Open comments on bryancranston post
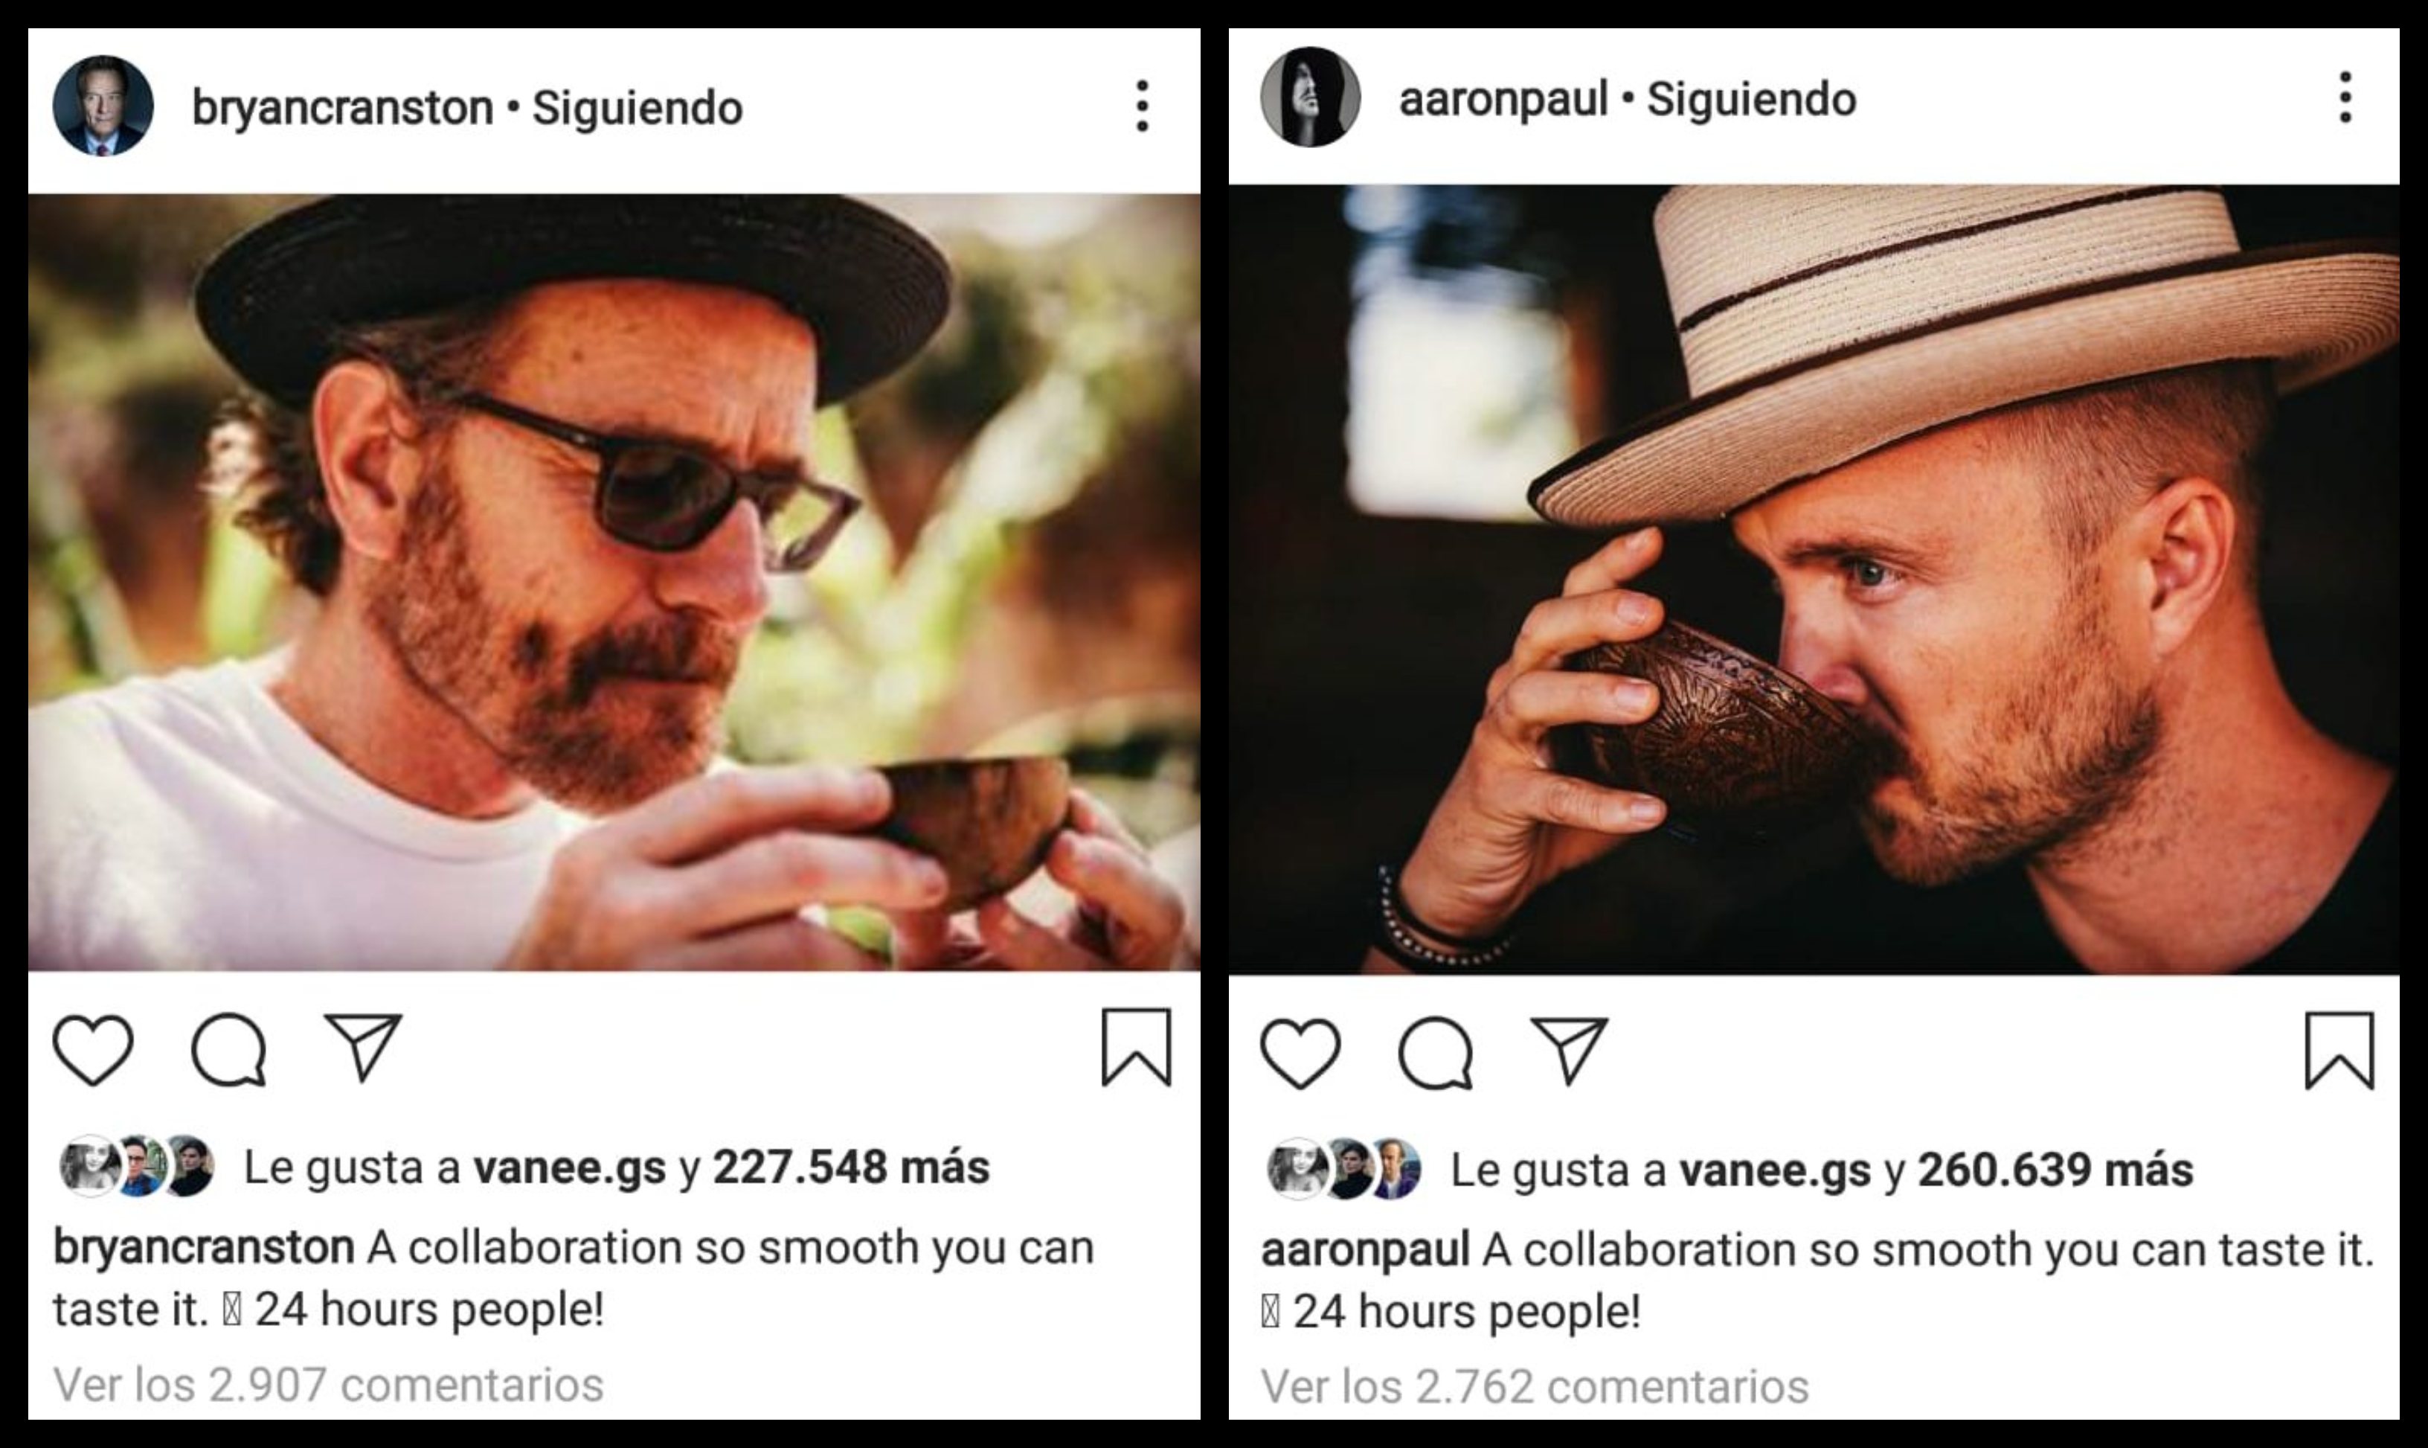This screenshot has width=2428, height=1448. [x=229, y=1051]
